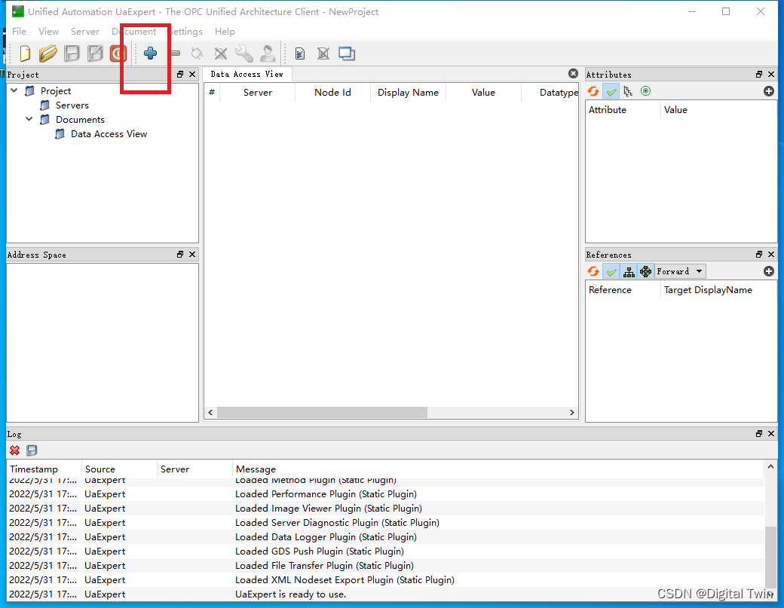784x608 pixels.
Task: Save the log with the disk icon
Action: 32,451
